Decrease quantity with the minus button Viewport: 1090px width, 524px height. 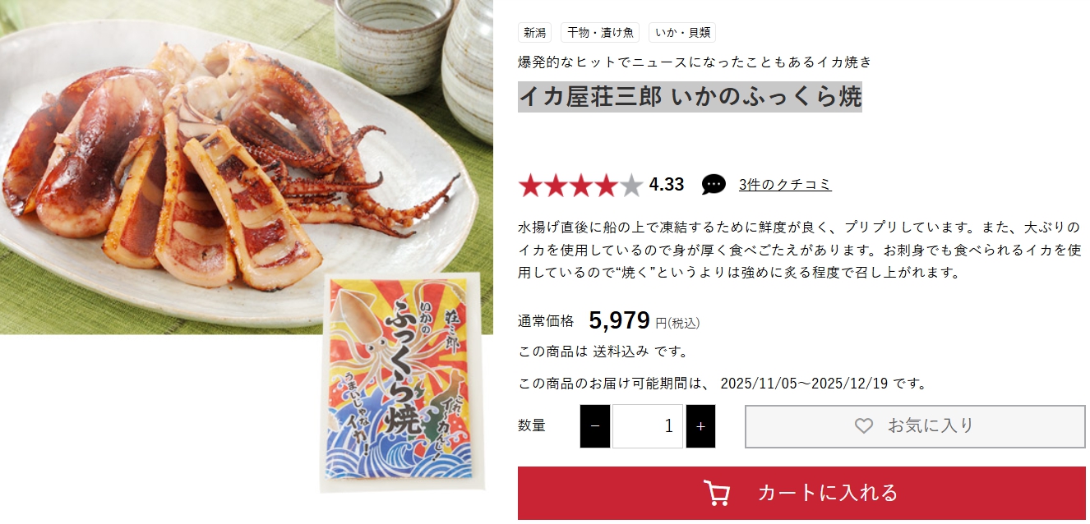pos(595,426)
